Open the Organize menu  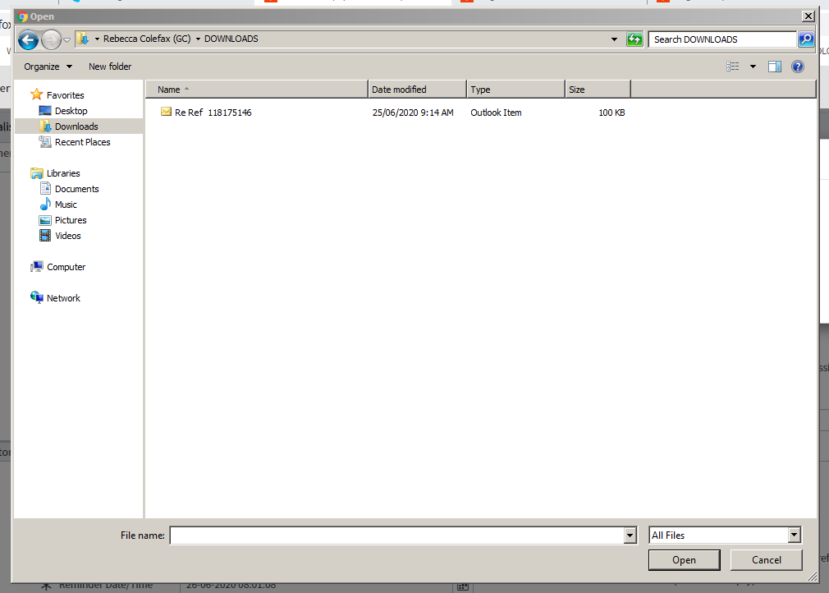coord(48,67)
